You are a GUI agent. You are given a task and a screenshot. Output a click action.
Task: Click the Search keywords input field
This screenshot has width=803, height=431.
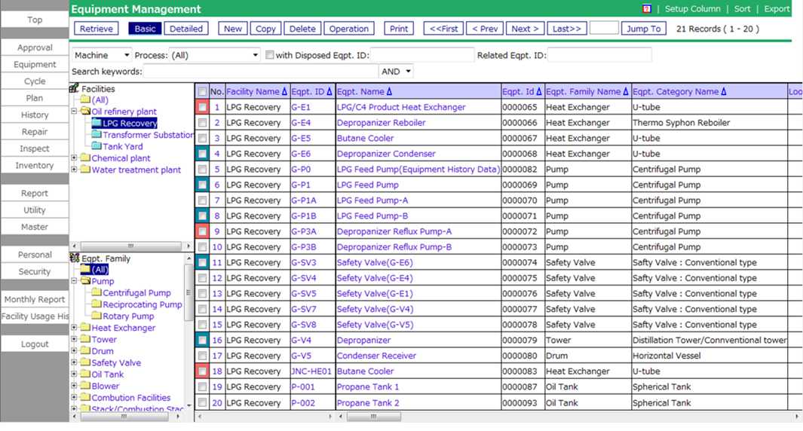click(260, 72)
